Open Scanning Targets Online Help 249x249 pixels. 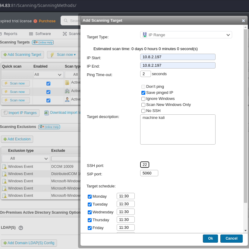tap(43, 43)
